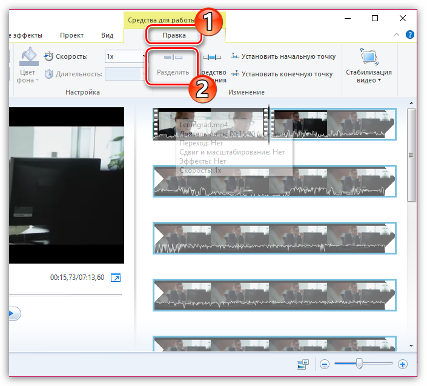The height and width of the screenshot is (386, 427).
Task: Select the second row timeline clip
Action: tap(274, 181)
